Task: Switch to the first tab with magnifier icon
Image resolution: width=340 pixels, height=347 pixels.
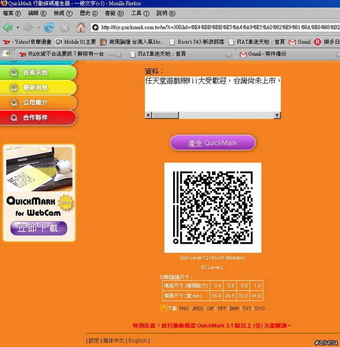Action: [x=6, y=54]
